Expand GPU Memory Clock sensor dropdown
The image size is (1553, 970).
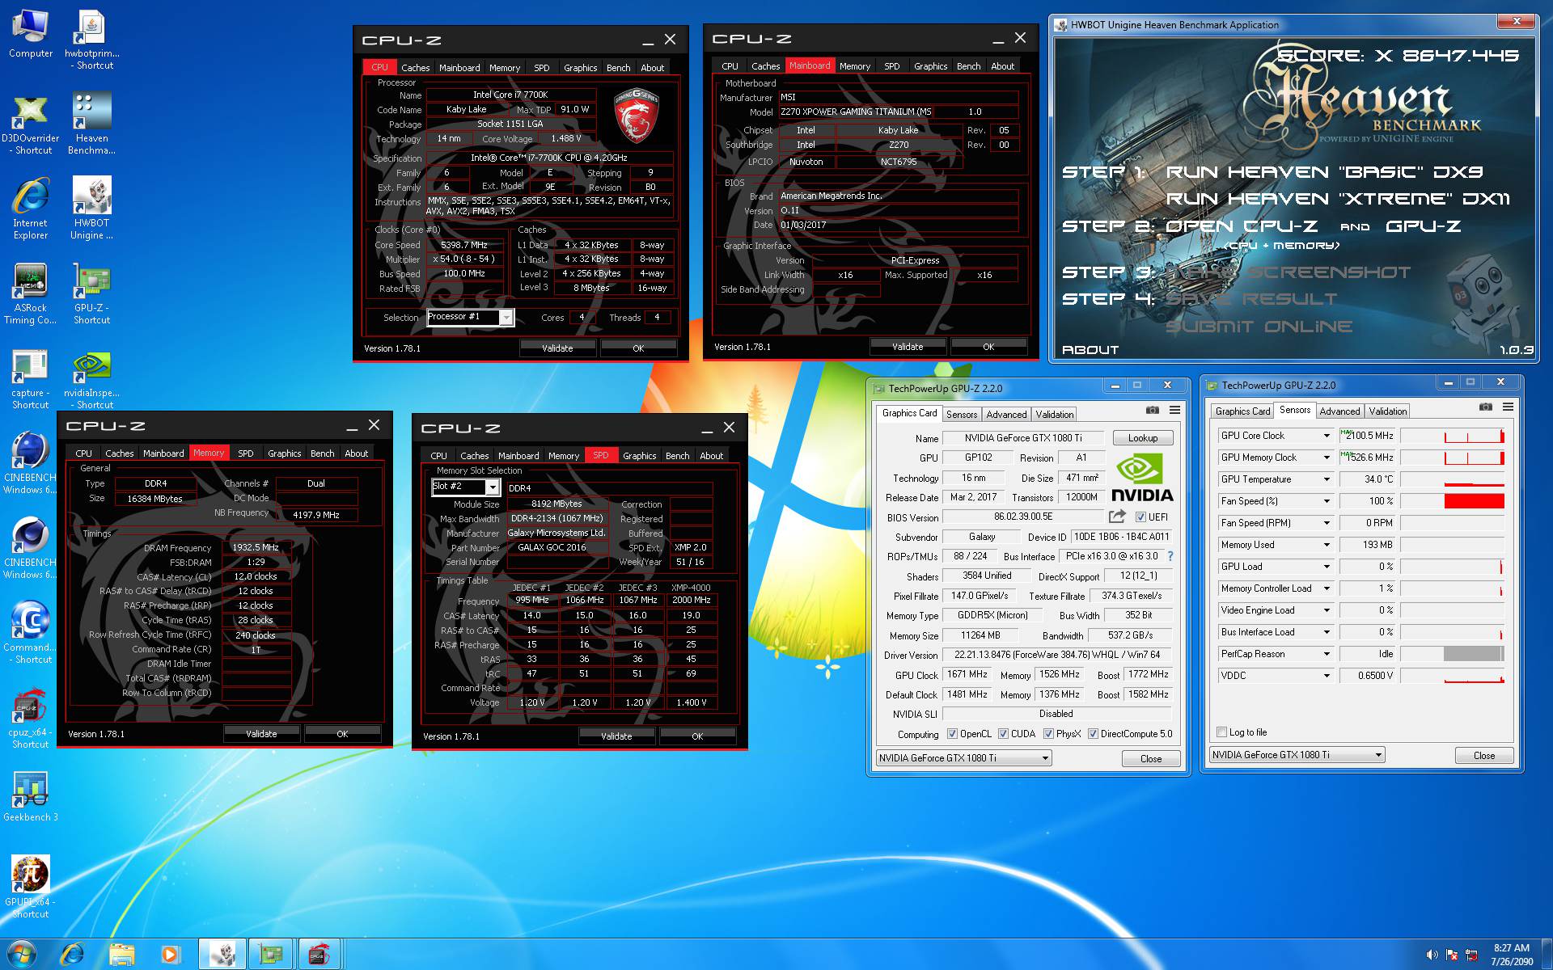(1327, 458)
